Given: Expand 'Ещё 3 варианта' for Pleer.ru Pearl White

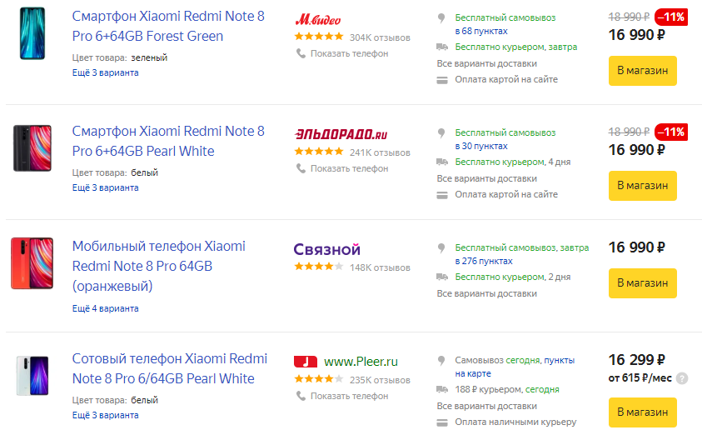Looking at the screenshot, I should 105,415.
